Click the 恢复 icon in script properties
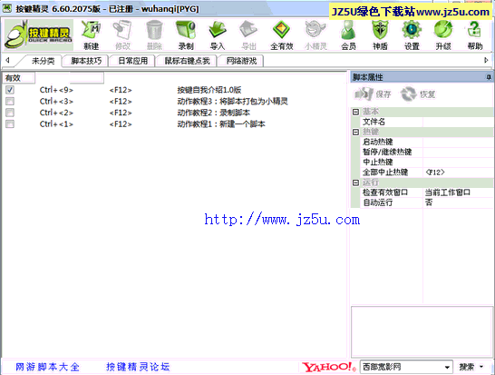Screen dimensions: 495x375 point(418,94)
